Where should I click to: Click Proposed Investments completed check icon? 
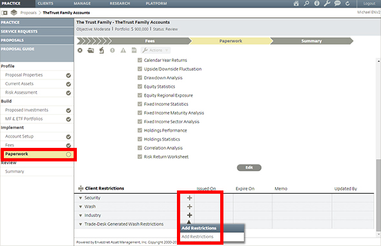point(68,110)
